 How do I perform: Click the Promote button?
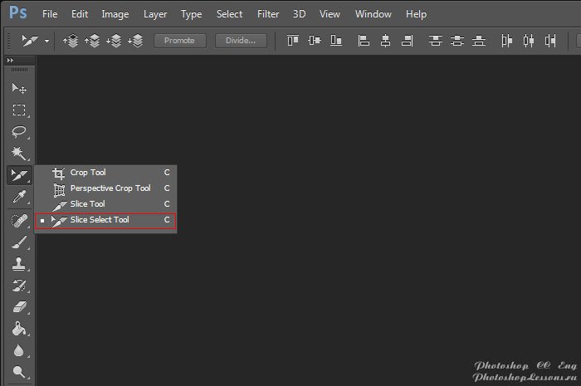click(179, 40)
